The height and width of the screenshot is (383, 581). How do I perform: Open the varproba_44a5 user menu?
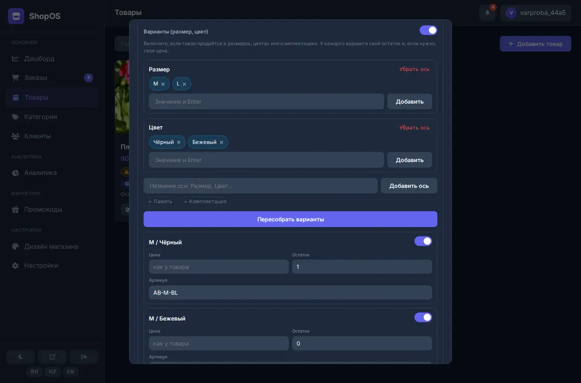pos(536,13)
